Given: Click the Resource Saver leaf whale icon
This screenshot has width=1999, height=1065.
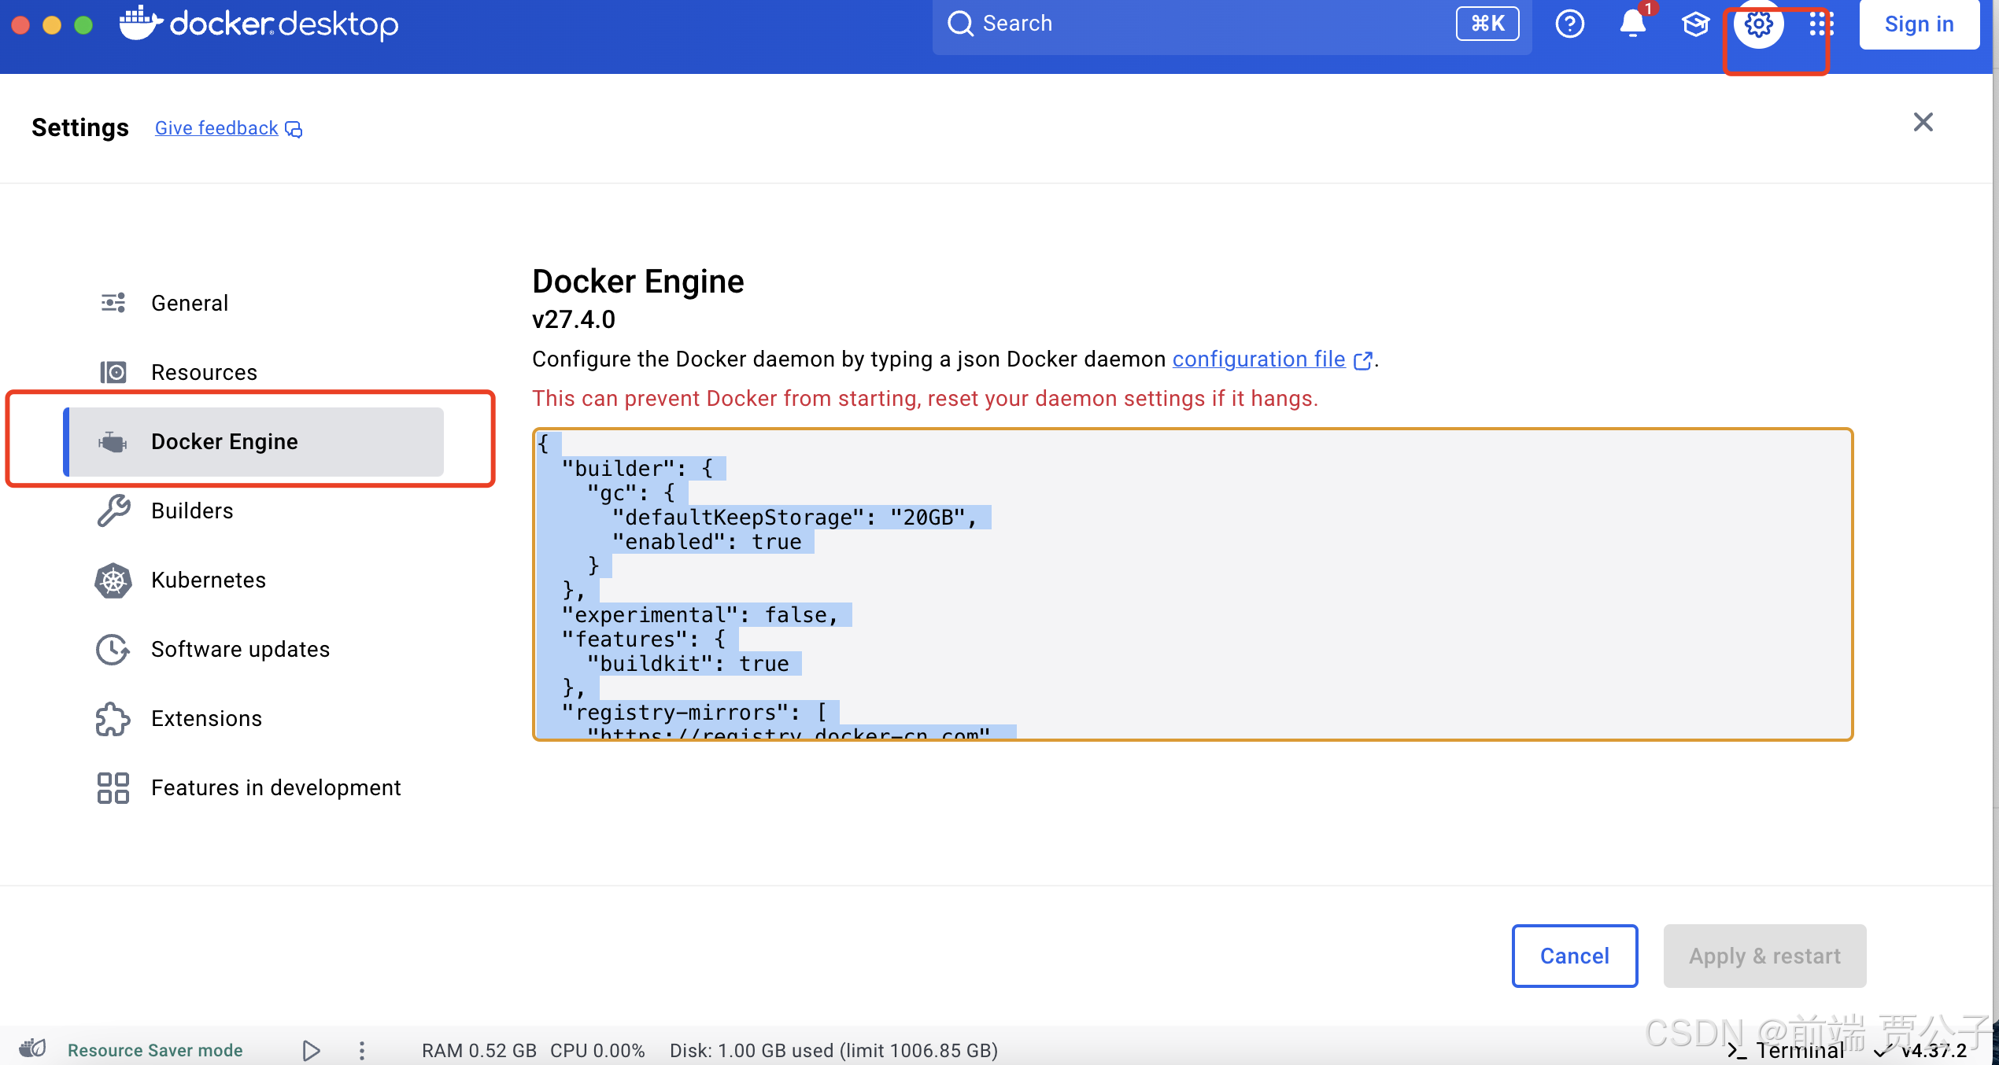Looking at the screenshot, I should [33, 1049].
